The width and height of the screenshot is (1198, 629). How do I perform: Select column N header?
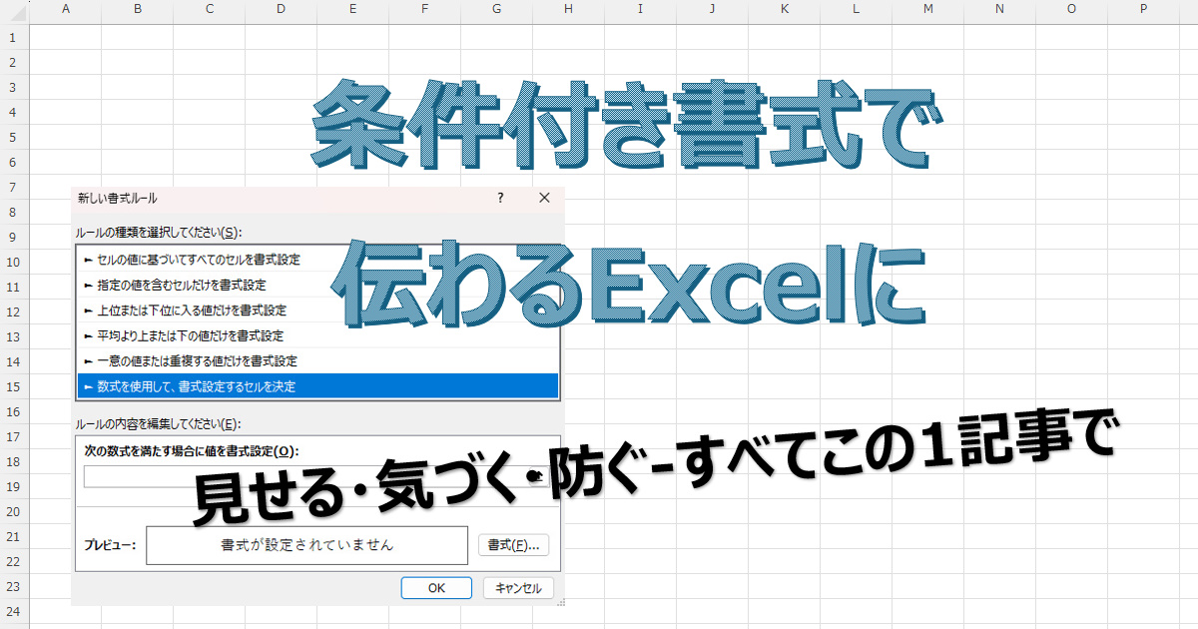pos(1000,9)
